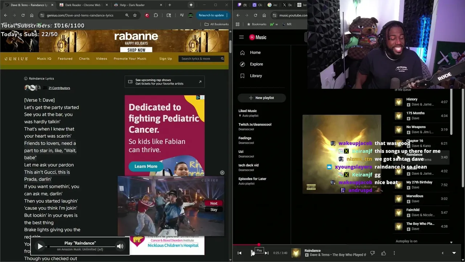The width and height of the screenshot is (465, 262).
Task: Play Fairchild from the queue
Action: click(x=421, y=213)
